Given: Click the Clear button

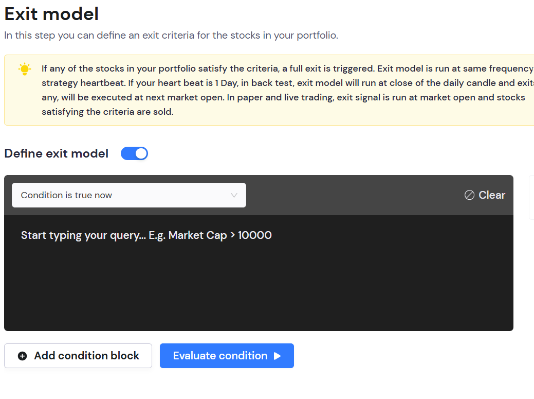Looking at the screenshot, I should point(485,195).
